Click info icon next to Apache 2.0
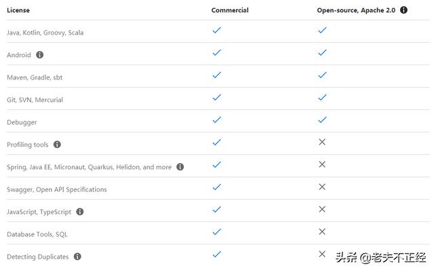The height and width of the screenshot is (271, 434). tap(404, 10)
